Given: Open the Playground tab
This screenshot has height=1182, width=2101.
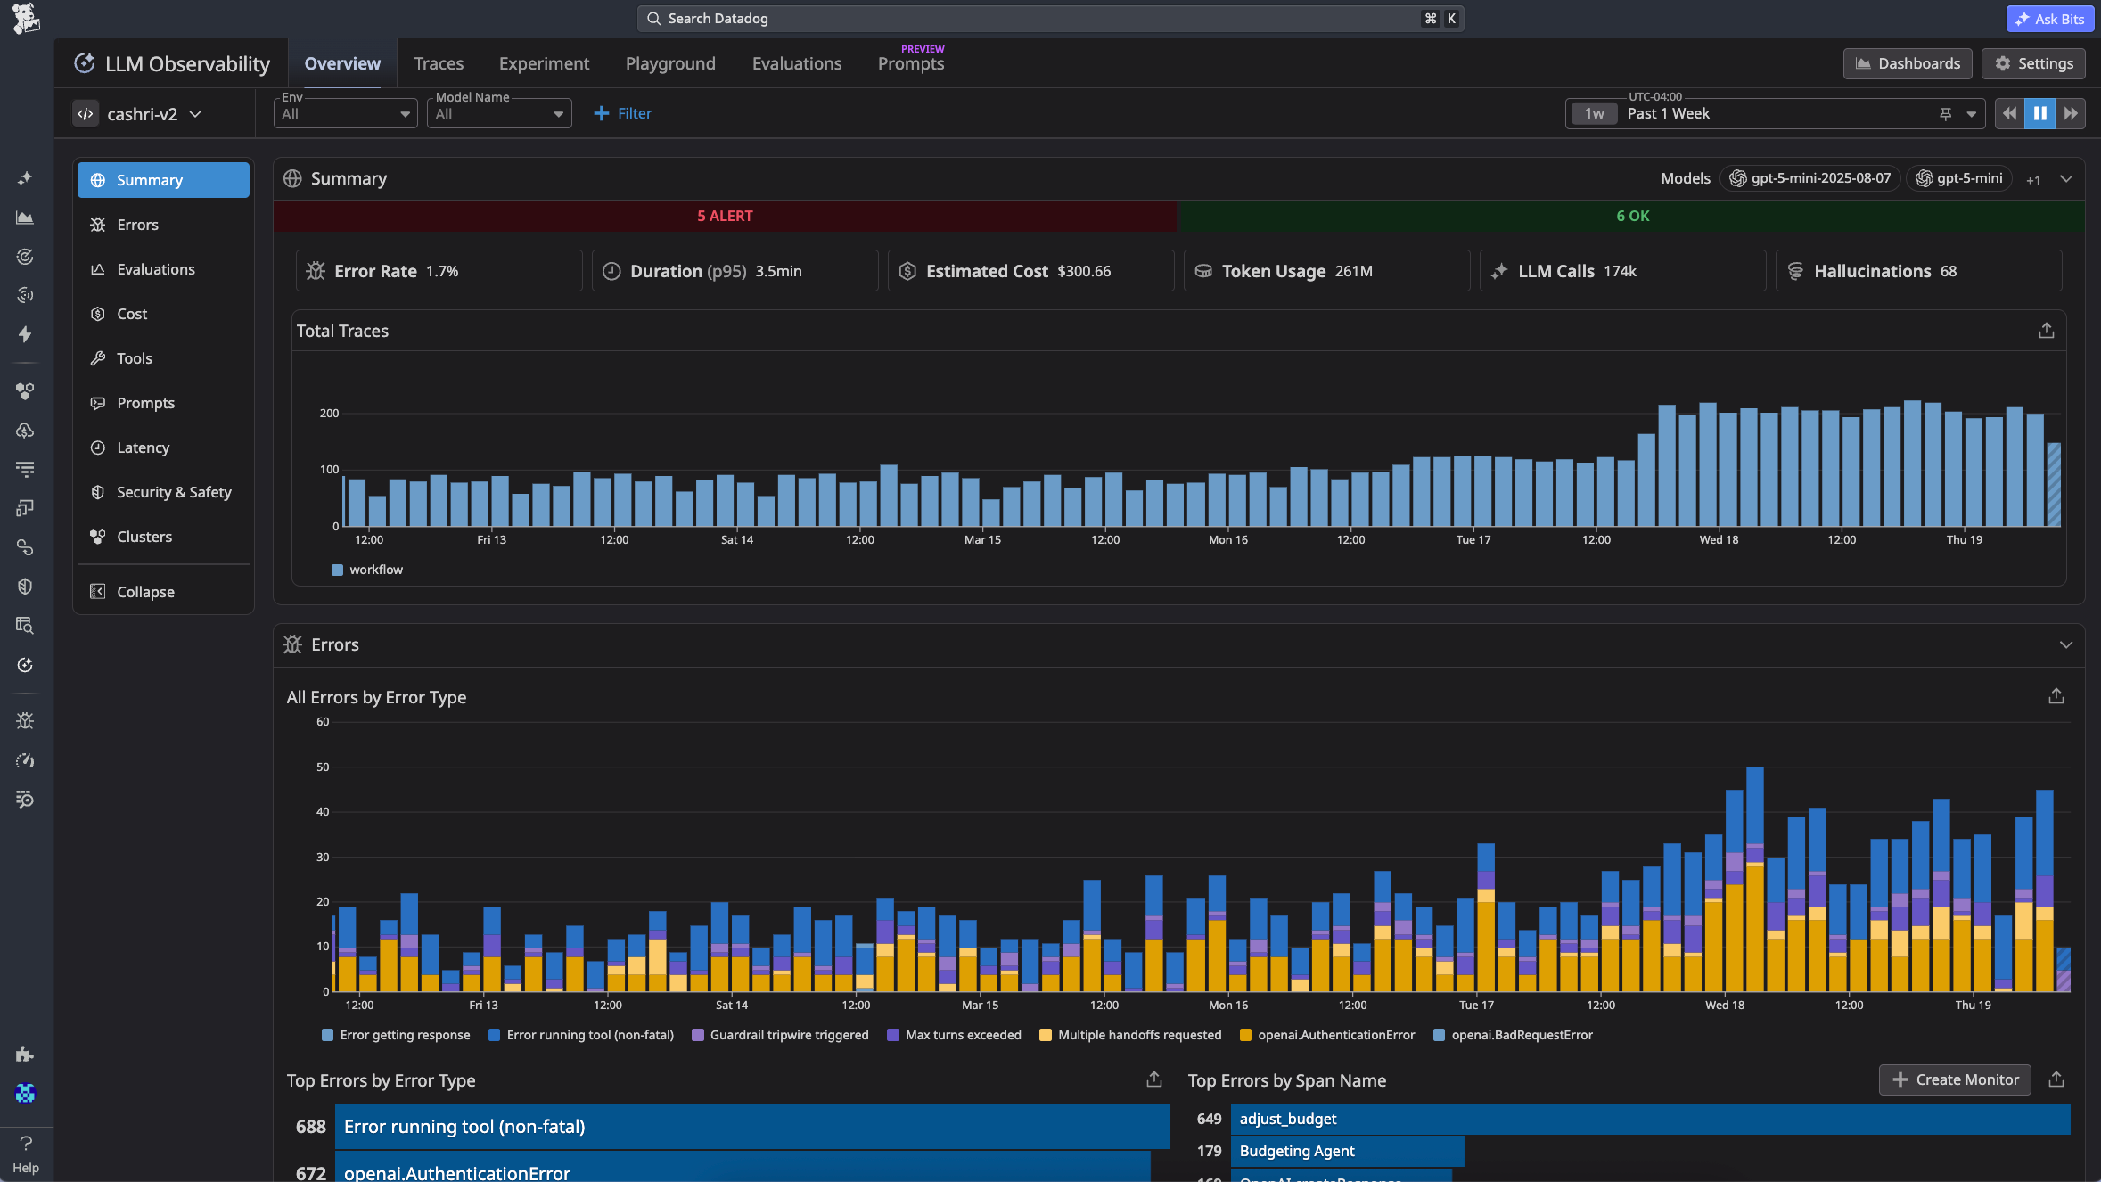Looking at the screenshot, I should 669,63.
